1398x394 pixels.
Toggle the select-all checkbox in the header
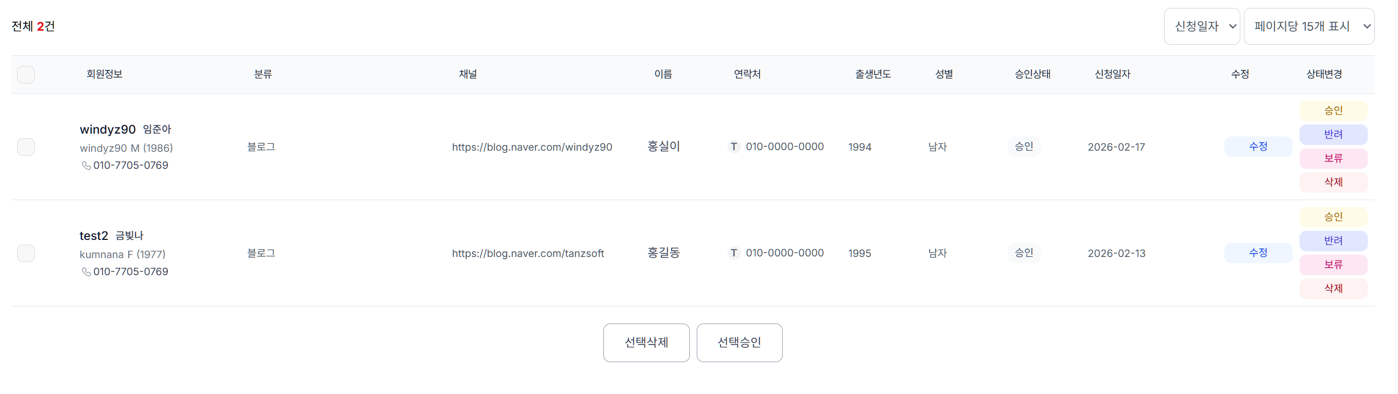(26, 74)
